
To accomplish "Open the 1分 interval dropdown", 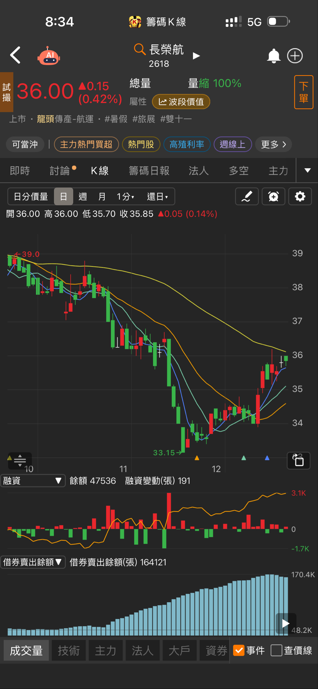I will pyautogui.click(x=126, y=197).
